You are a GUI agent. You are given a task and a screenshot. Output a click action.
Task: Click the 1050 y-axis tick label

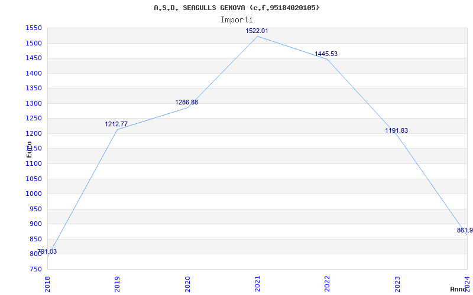pyautogui.click(x=34, y=179)
